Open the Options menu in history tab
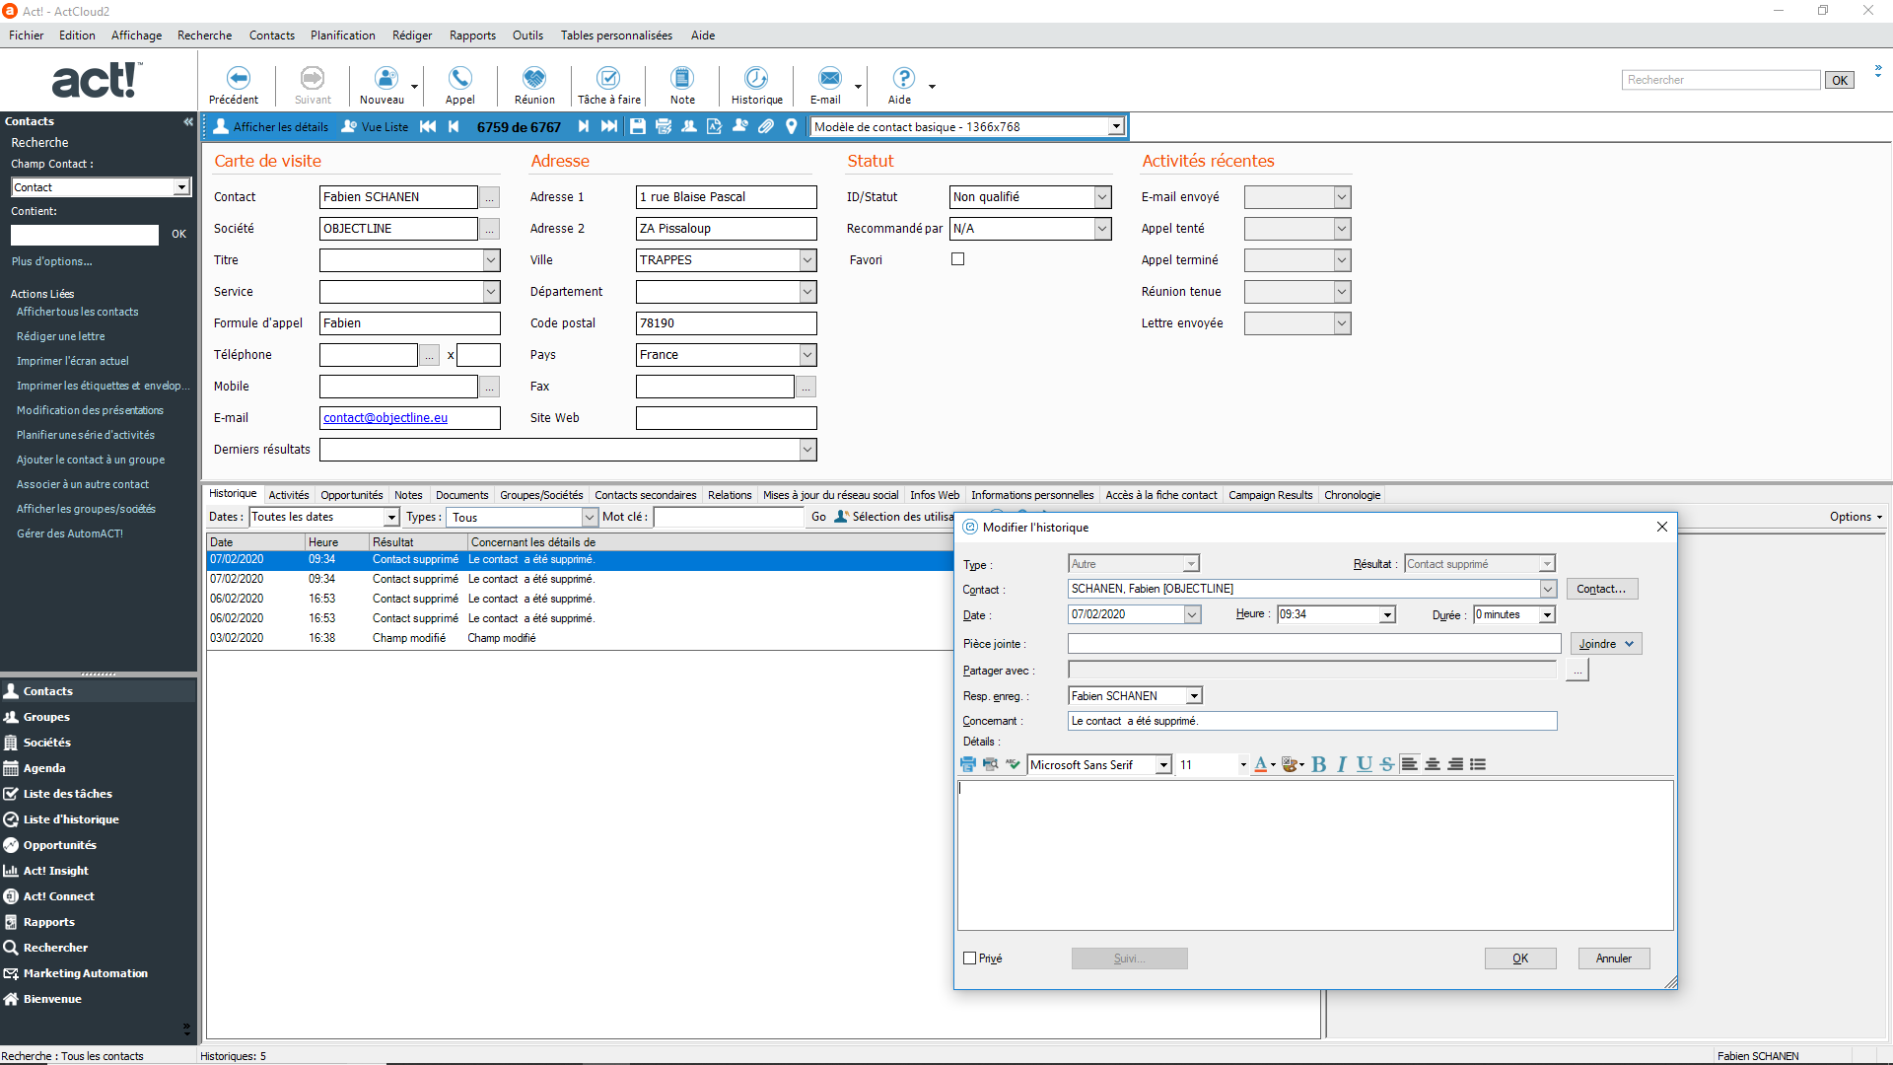This screenshot has width=1893, height=1065. (1856, 517)
